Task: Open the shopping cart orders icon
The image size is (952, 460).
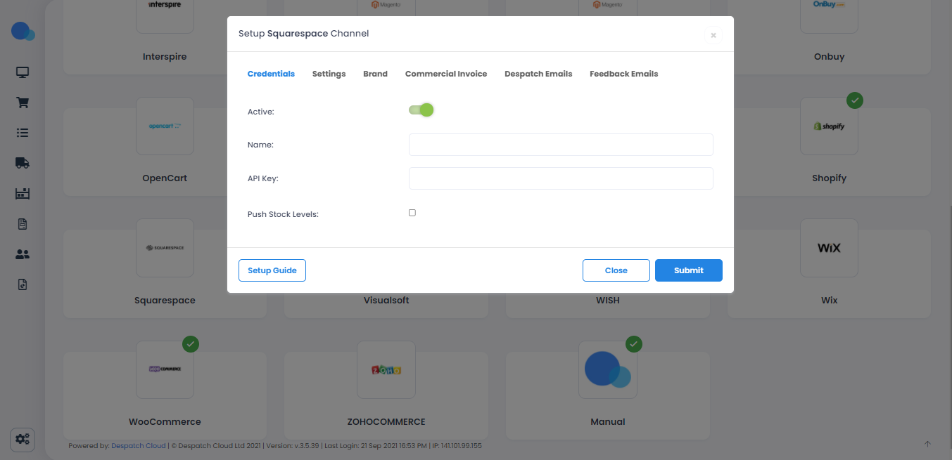Action: [23, 103]
